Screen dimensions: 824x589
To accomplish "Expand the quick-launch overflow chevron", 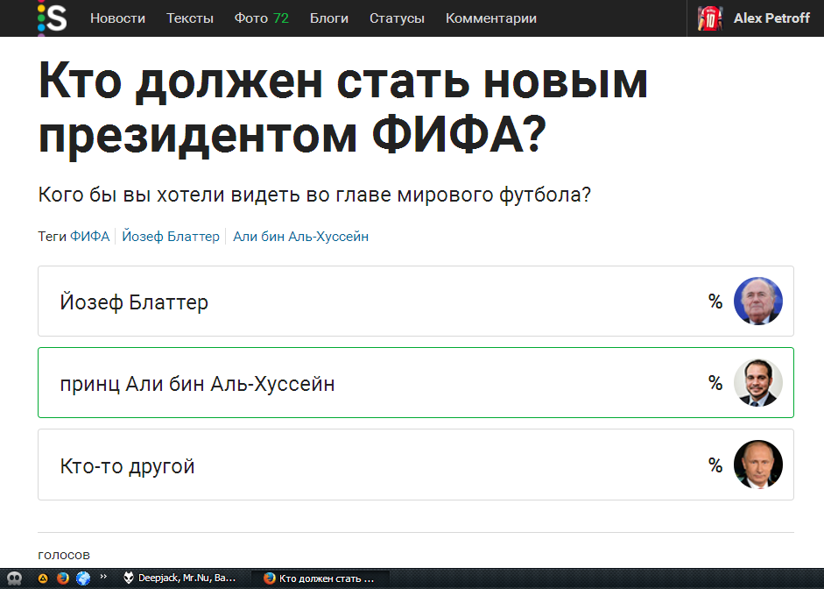I will click(x=103, y=577).
